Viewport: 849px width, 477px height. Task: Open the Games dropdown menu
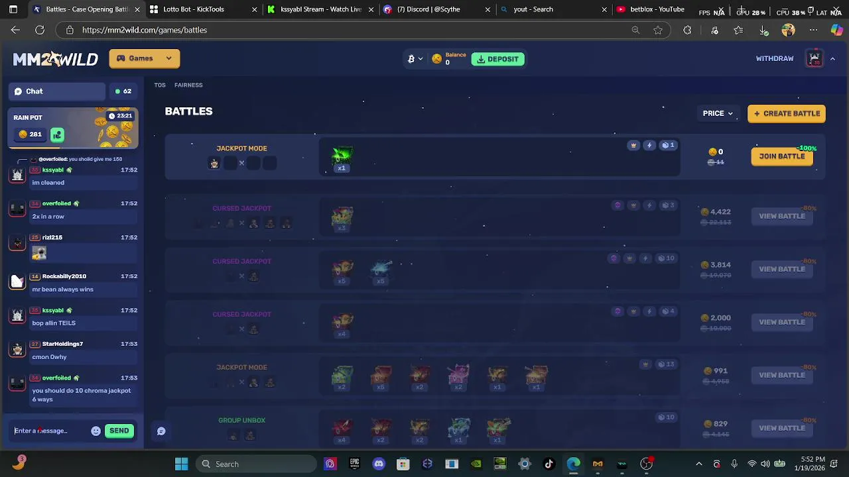144,58
